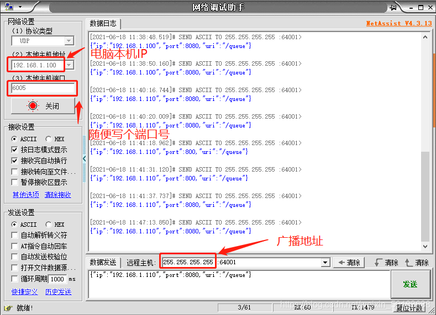436x315 pixels.
Task: Click the log scrollbar up arrow
Action: pos(425,37)
